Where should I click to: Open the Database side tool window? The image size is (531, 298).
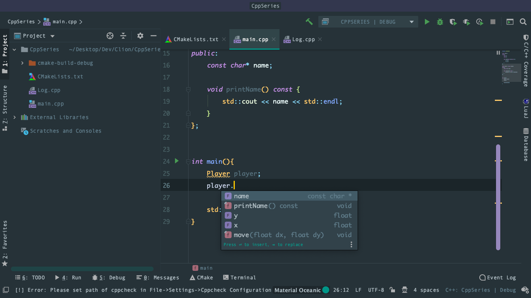point(526,145)
